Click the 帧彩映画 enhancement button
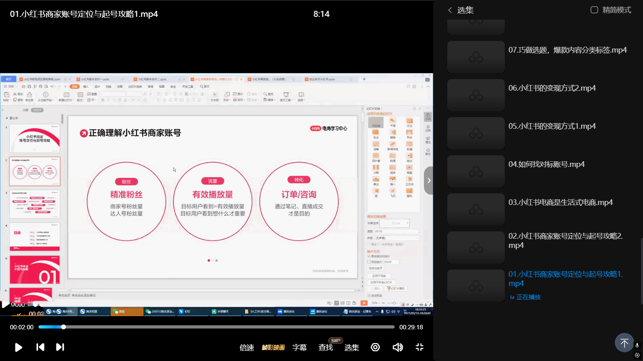643x361 pixels. pos(273,347)
